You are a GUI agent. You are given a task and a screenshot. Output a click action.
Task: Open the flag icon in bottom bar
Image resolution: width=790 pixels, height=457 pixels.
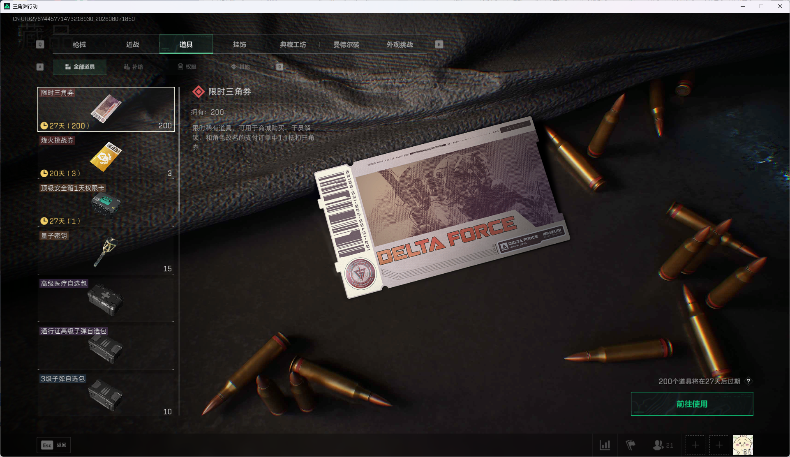pos(630,445)
